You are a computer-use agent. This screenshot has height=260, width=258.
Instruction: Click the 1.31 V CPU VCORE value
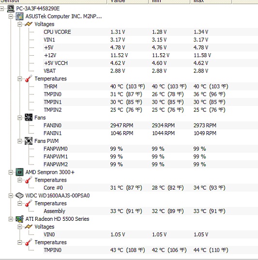(118, 32)
